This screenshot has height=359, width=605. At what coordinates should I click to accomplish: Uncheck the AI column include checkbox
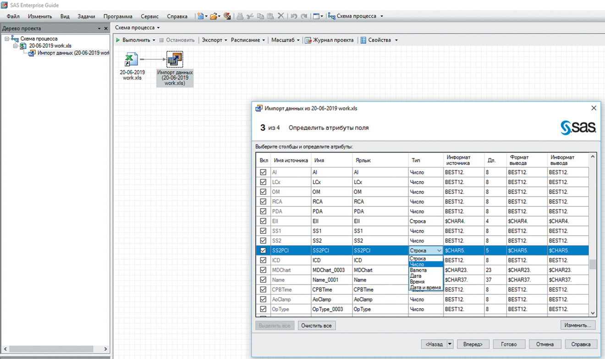click(263, 172)
